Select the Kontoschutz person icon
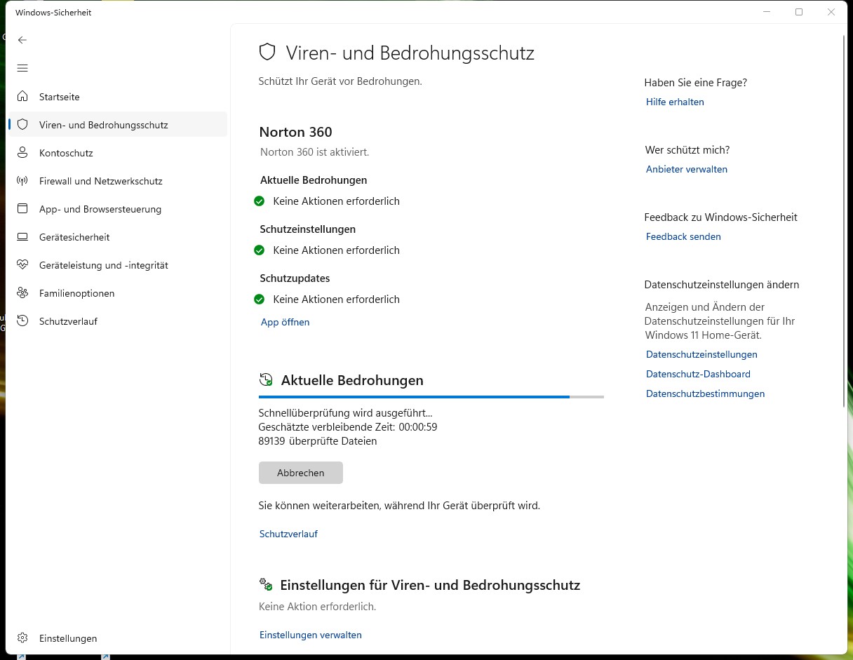Viewport: 853px width, 660px height. (x=22, y=153)
